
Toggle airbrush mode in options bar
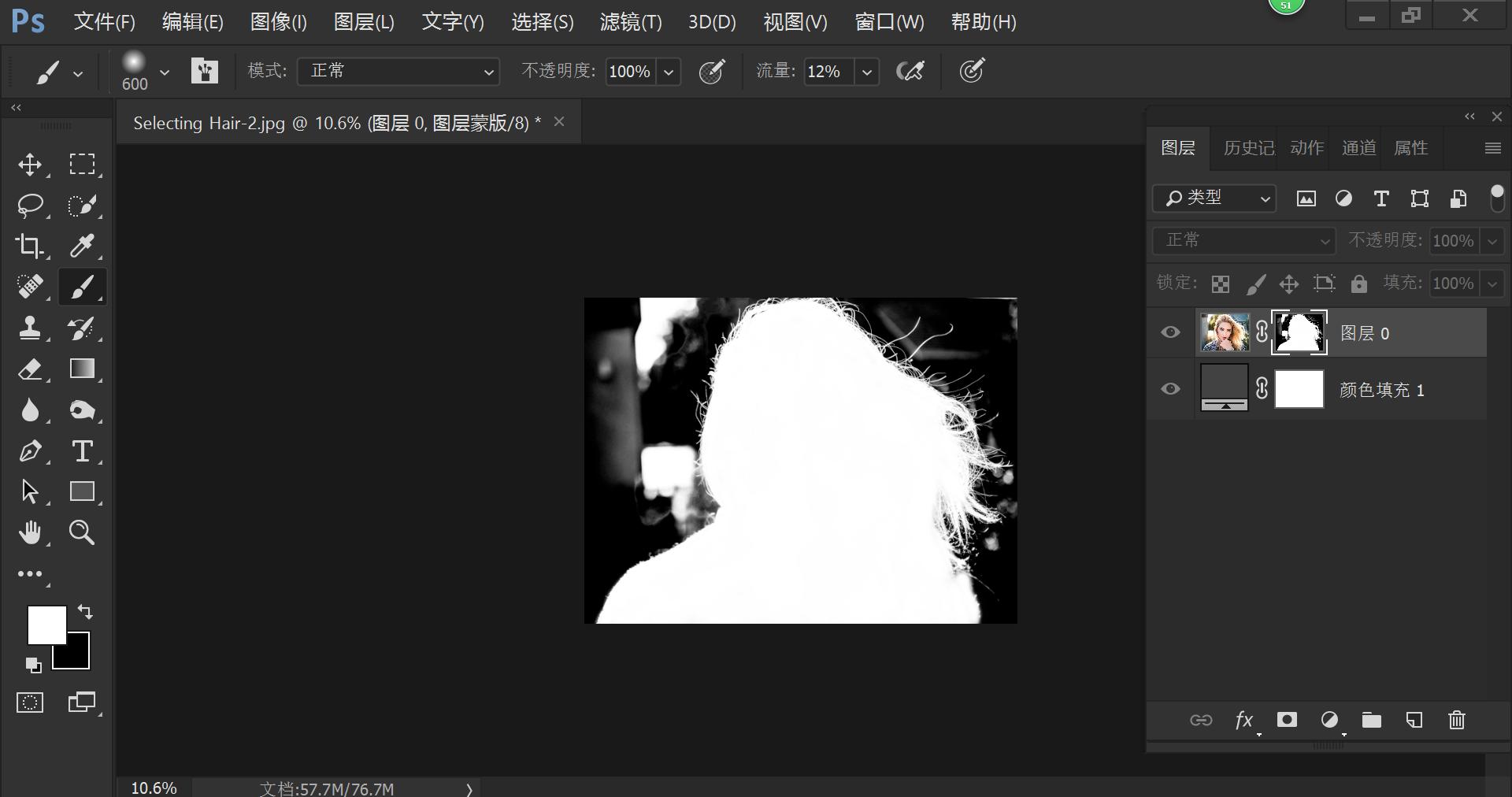pos(910,72)
